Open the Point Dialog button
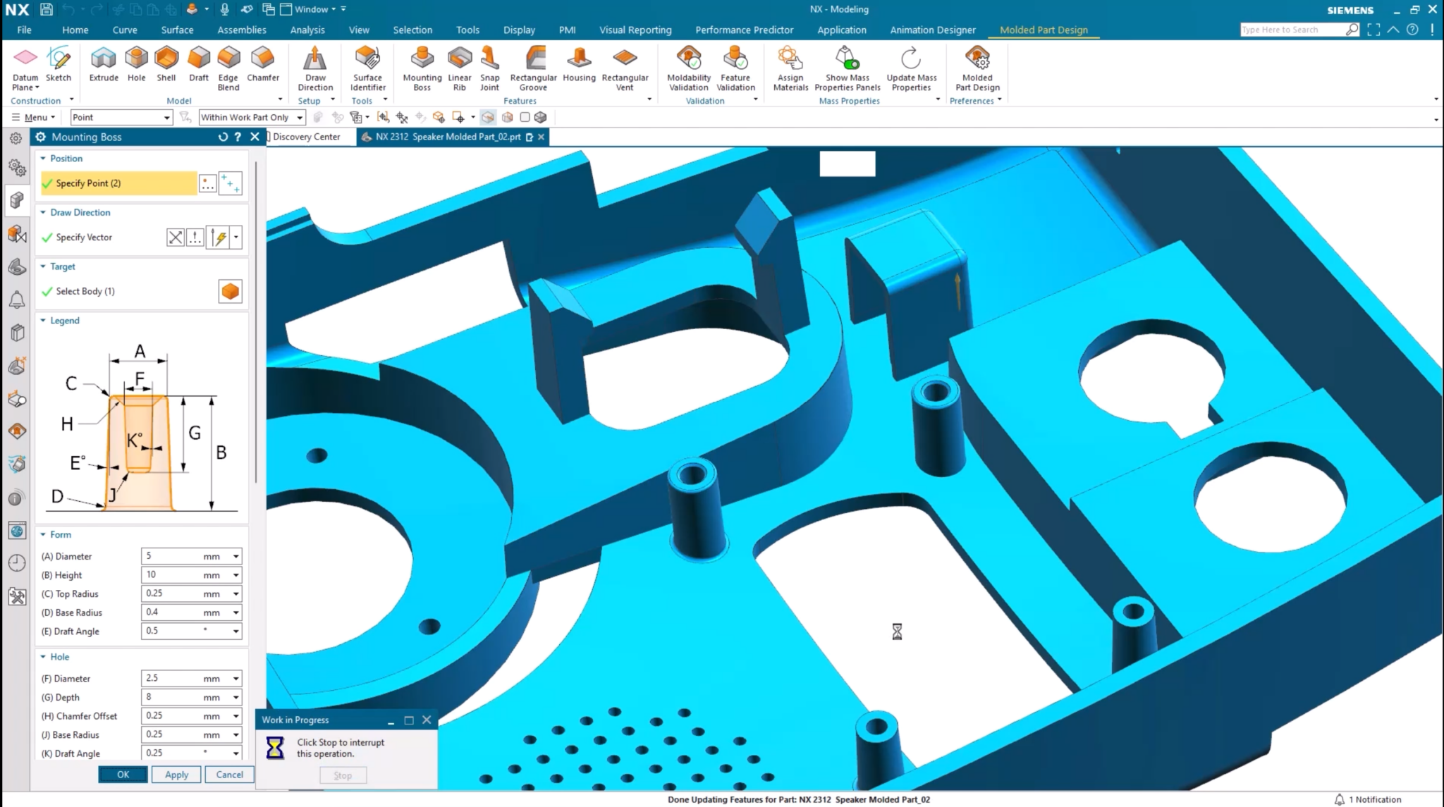The image size is (1444, 807). pos(207,183)
